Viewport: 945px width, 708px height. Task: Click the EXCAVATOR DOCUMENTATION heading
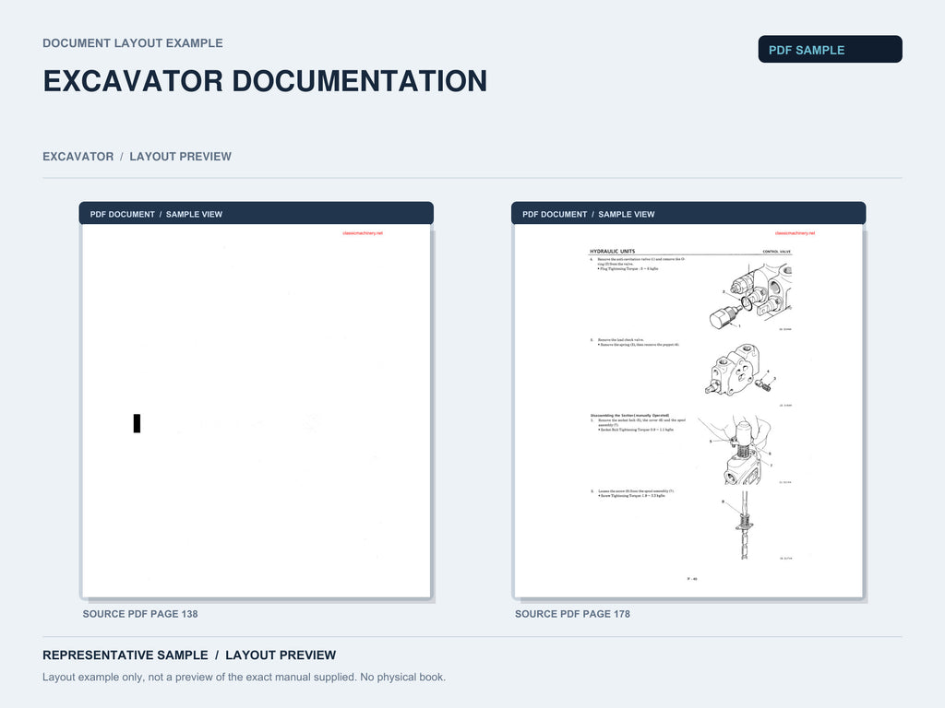click(265, 81)
